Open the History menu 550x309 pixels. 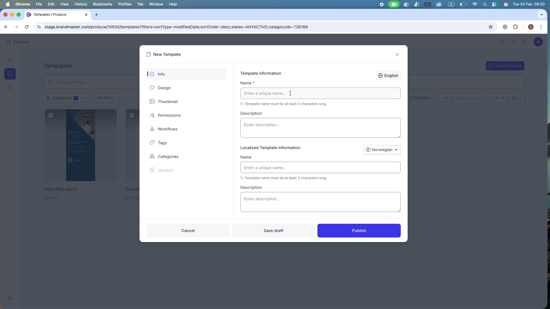81,4
